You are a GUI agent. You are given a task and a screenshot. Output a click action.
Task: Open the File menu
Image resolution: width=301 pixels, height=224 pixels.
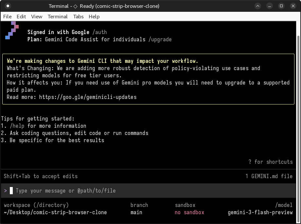7,16
